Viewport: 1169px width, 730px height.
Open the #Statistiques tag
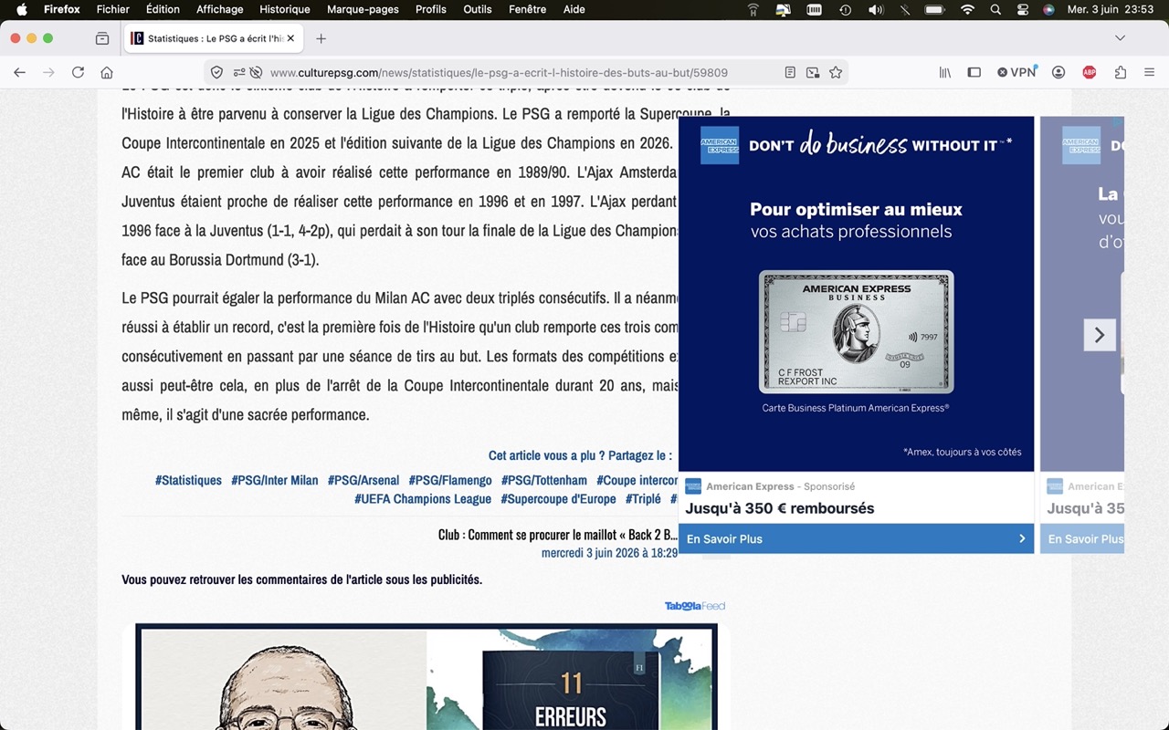click(x=188, y=480)
